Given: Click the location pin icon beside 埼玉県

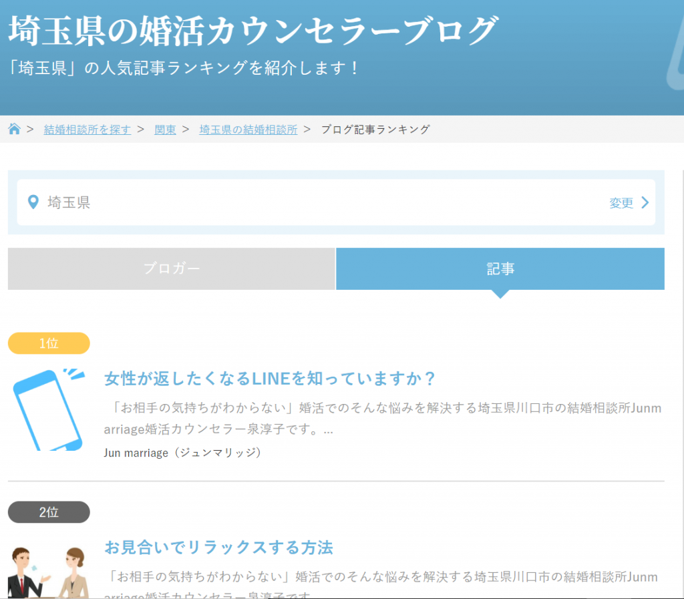Looking at the screenshot, I should (x=32, y=202).
